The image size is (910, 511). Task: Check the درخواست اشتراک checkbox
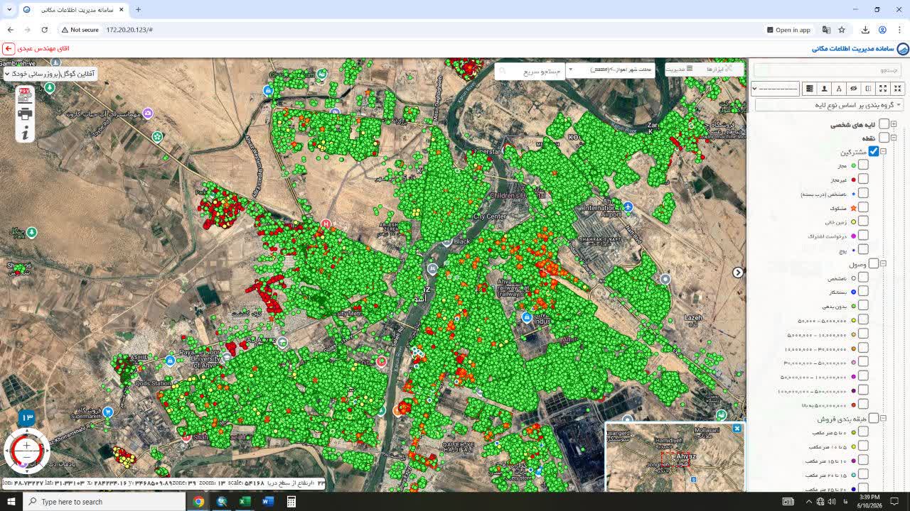coord(863,235)
